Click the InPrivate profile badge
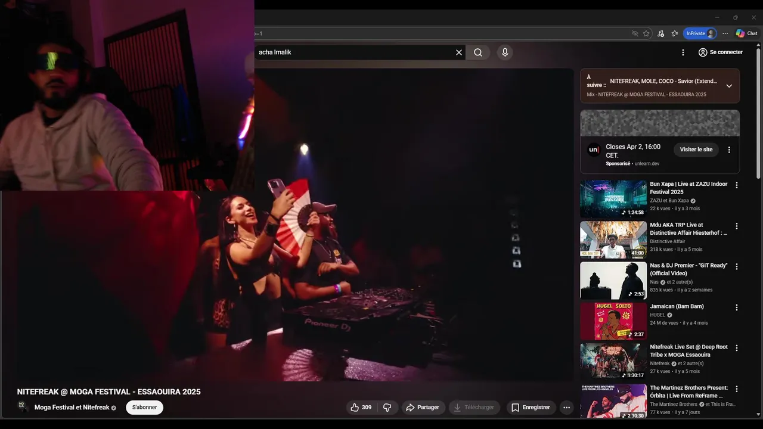 [x=700, y=33]
